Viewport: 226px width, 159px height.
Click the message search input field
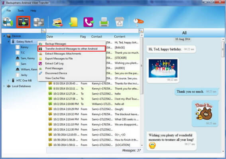(x=92, y=31)
